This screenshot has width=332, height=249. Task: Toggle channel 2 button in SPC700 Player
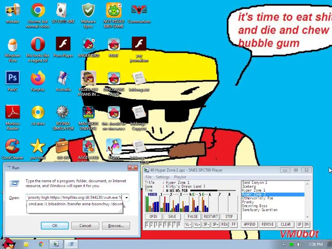coord(152,224)
